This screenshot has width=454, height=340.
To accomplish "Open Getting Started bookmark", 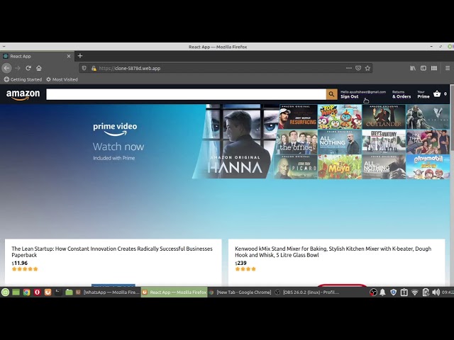I will coord(23,79).
